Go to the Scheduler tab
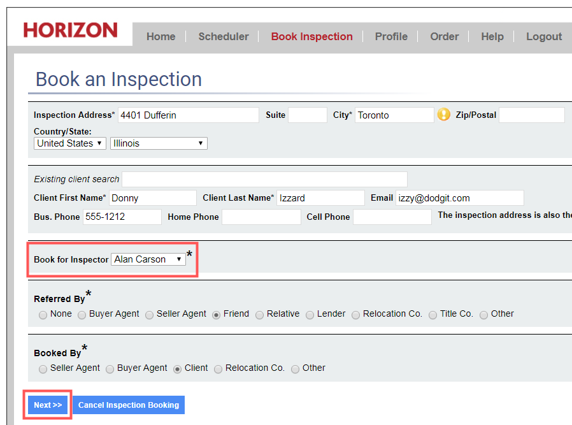Screen dimensions: 572x425 point(223,36)
